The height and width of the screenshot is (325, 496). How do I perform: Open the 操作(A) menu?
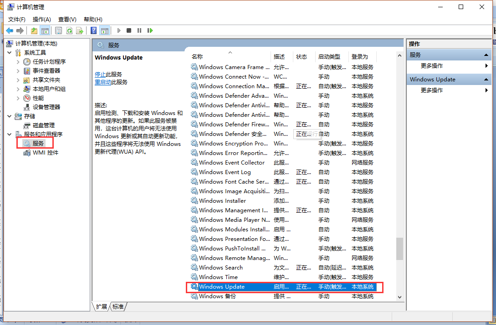point(42,20)
